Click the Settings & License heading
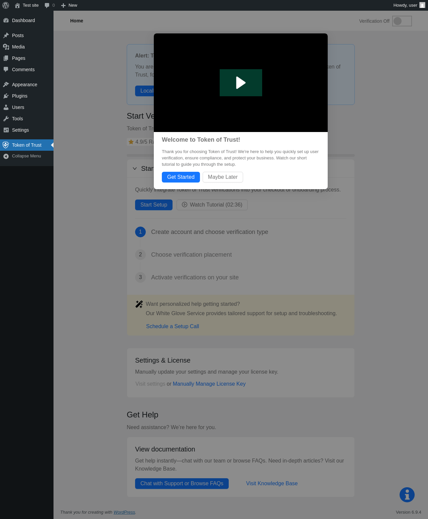The width and height of the screenshot is (428, 519). coord(163,360)
